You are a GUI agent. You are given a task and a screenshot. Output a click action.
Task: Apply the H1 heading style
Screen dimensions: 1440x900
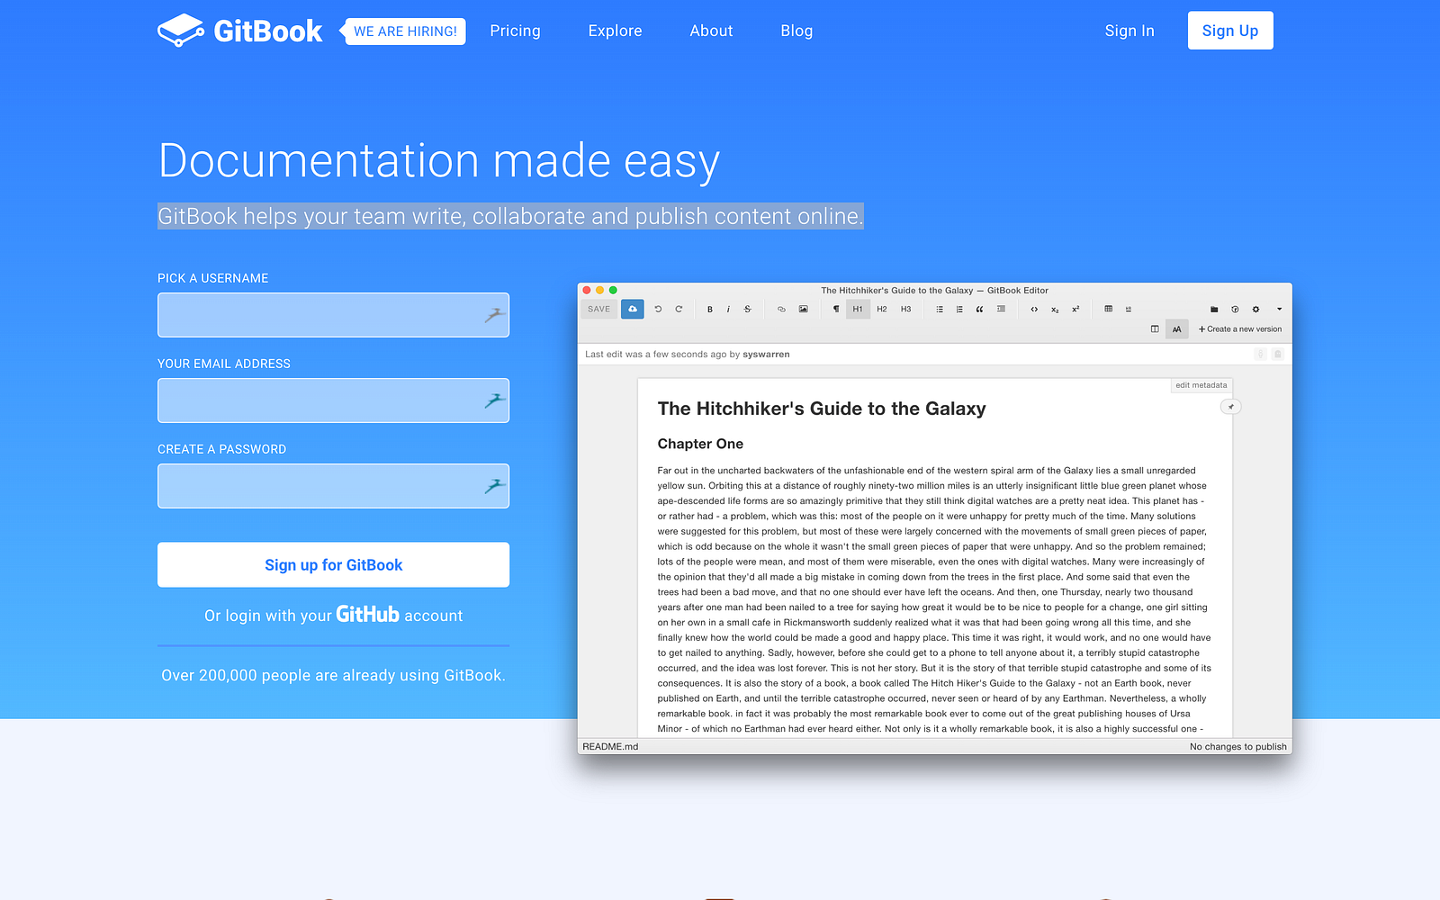(858, 310)
